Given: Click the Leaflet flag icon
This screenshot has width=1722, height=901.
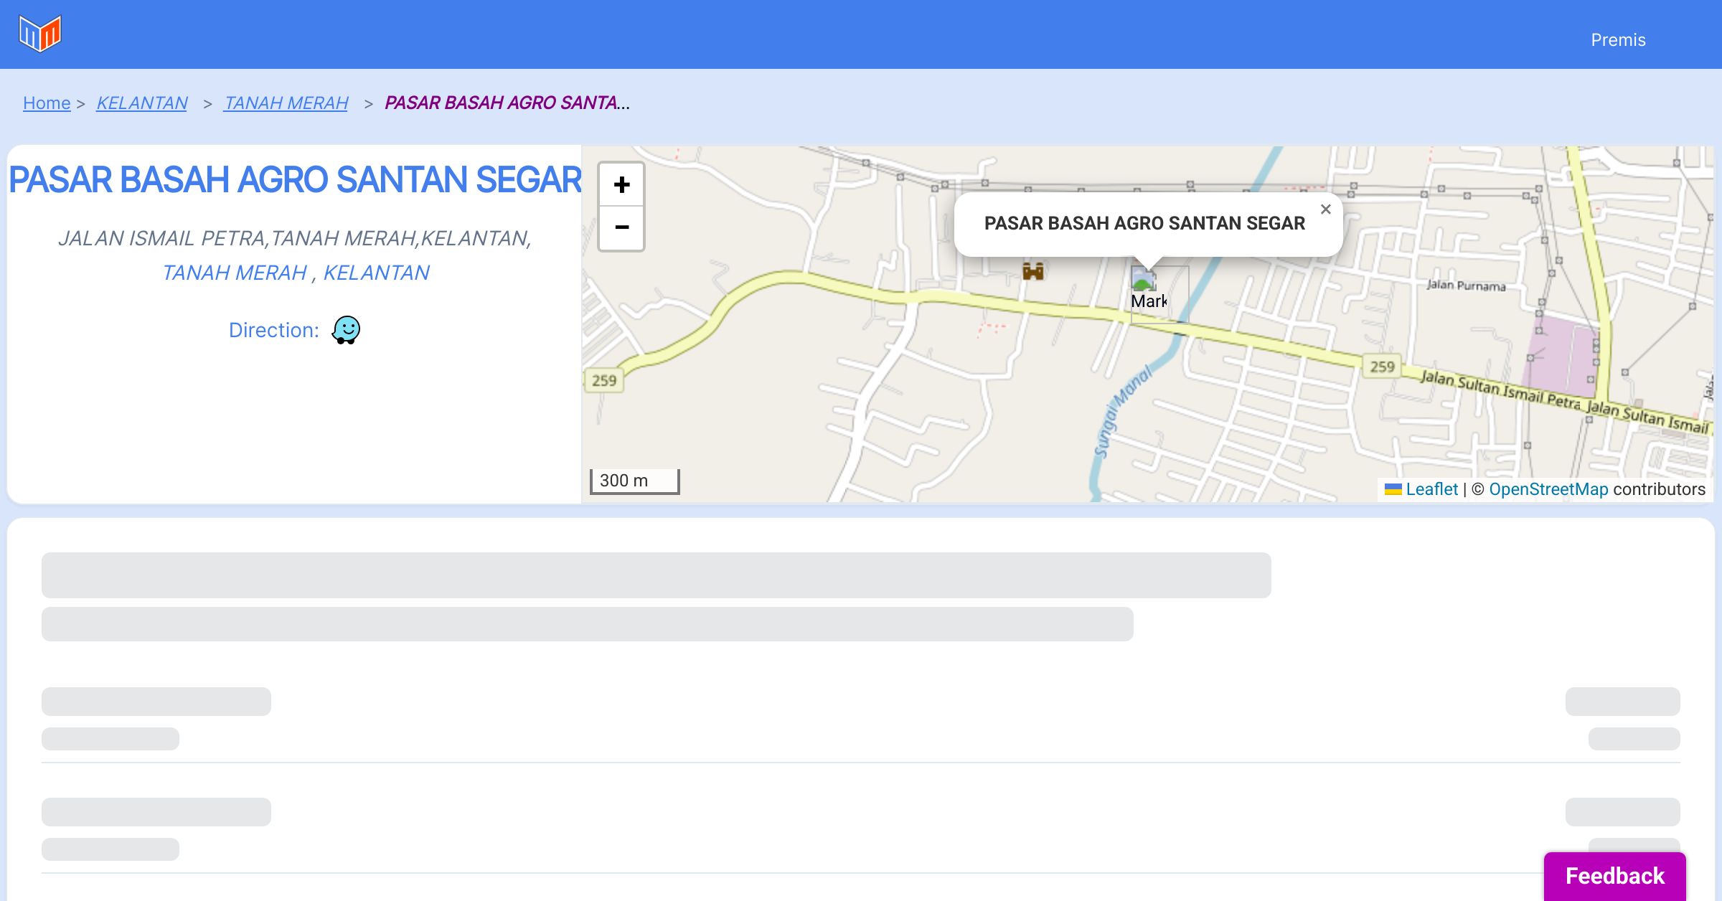Looking at the screenshot, I should (x=1393, y=490).
